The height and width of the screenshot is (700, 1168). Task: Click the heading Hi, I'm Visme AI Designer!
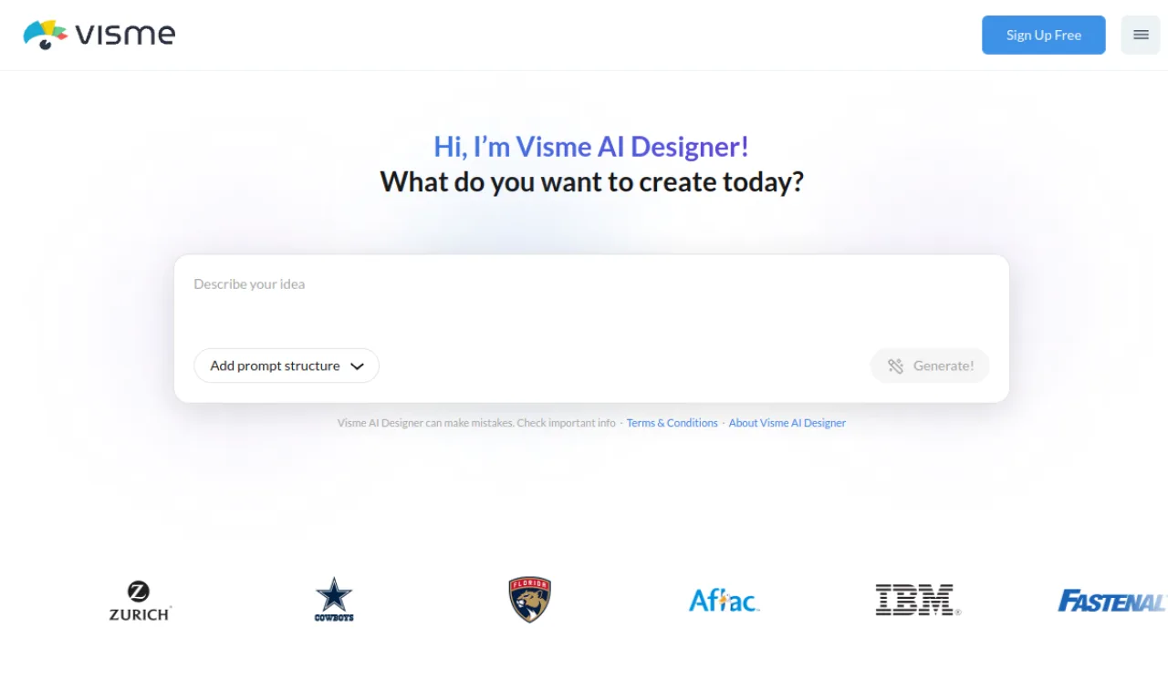pos(591,146)
